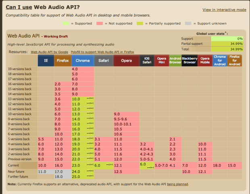Select the Chrome for Android column header

tap(219, 61)
